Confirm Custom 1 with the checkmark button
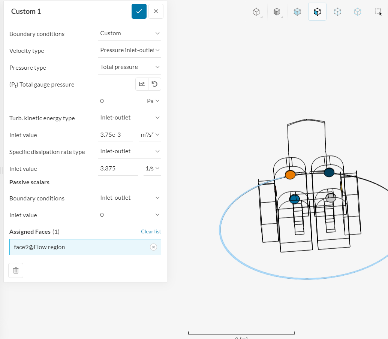Viewport: 388px width, 339px height. pos(139,11)
